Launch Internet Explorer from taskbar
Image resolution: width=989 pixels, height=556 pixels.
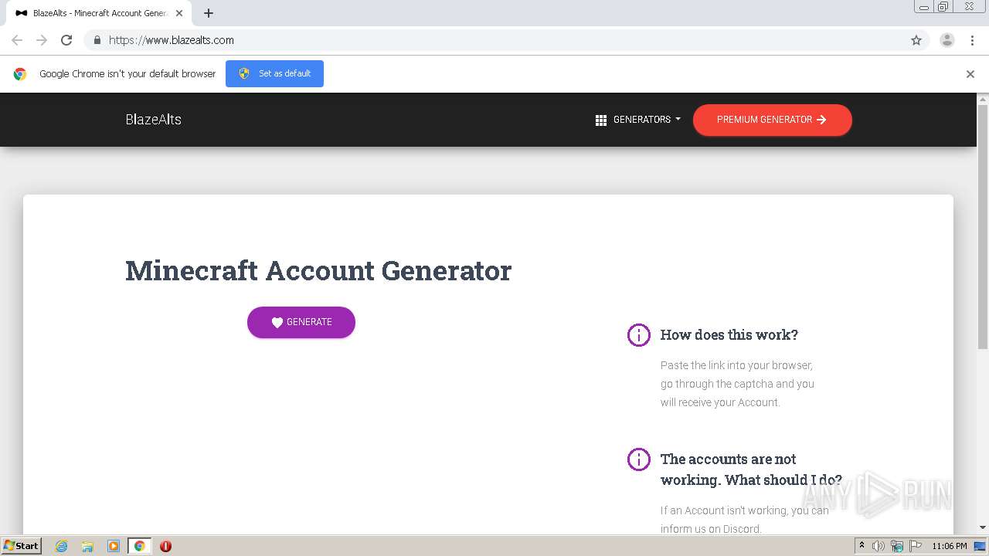(x=61, y=546)
